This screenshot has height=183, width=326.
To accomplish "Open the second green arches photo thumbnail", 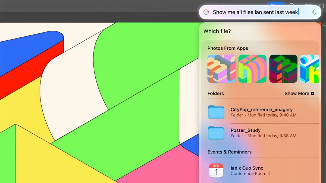I will coord(252,69).
